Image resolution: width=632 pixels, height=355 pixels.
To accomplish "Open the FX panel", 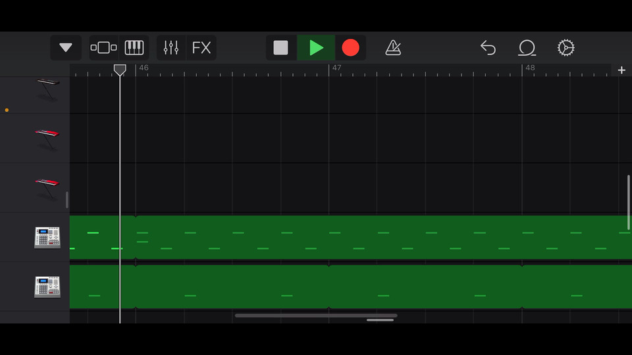I will click(x=201, y=47).
